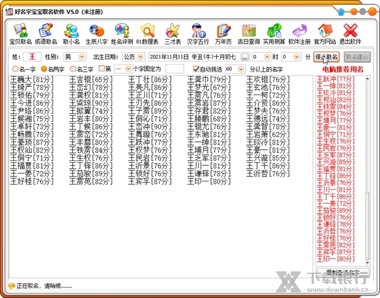Open the 生辰八字 tool
Screen dimensions: 380x298
coord(96,34)
